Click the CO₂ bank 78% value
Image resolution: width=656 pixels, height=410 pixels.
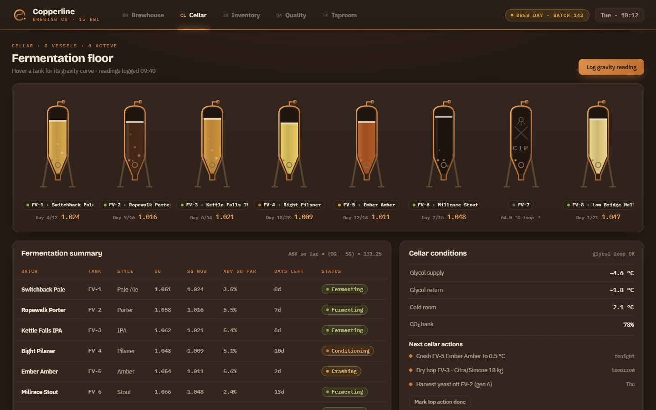(x=629, y=325)
